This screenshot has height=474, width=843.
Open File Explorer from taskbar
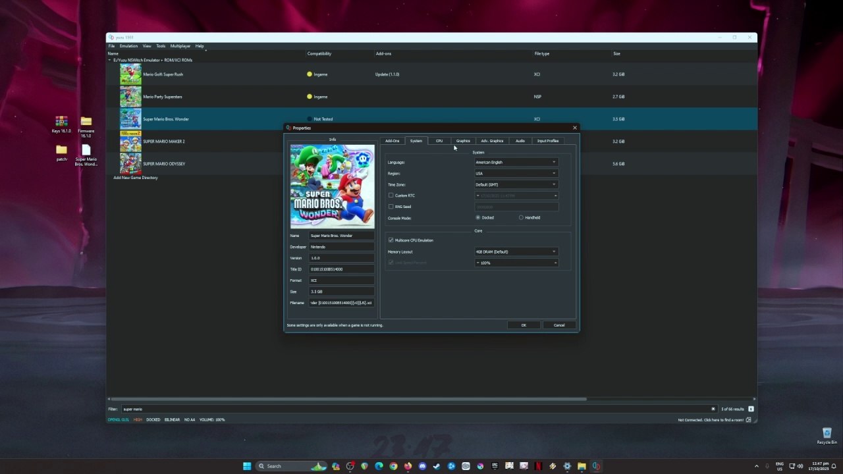582,466
